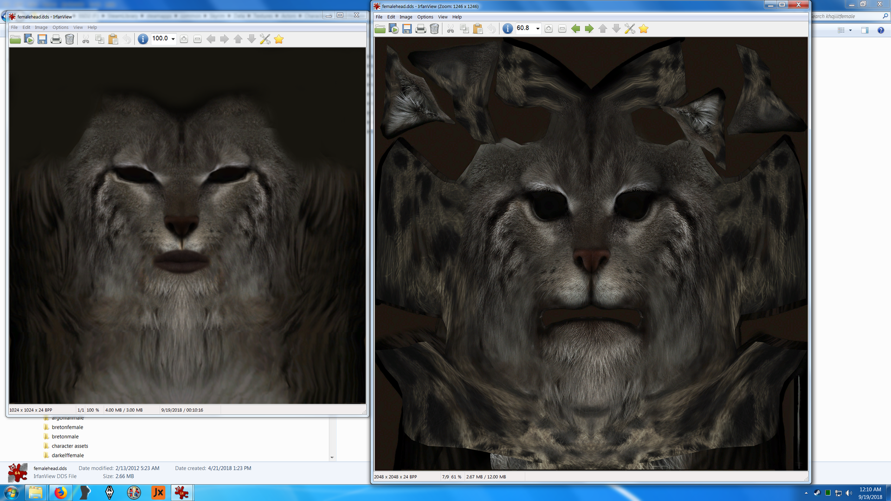Print image from right IrfanView toolbar
This screenshot has width=891, height=501.
(421, 29)
